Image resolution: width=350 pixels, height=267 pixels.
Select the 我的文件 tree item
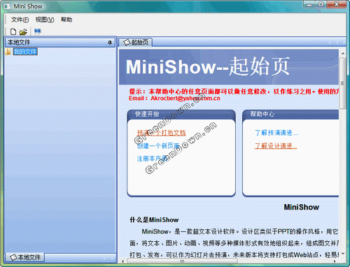(x=25, y=52)
